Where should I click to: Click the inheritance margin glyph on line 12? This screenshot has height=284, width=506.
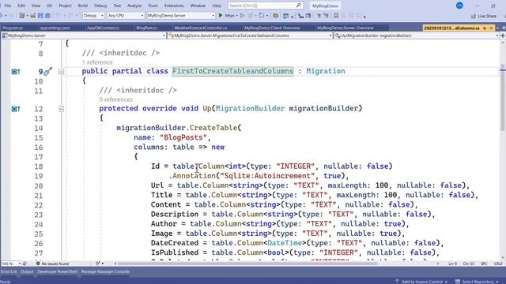[16, 109]
